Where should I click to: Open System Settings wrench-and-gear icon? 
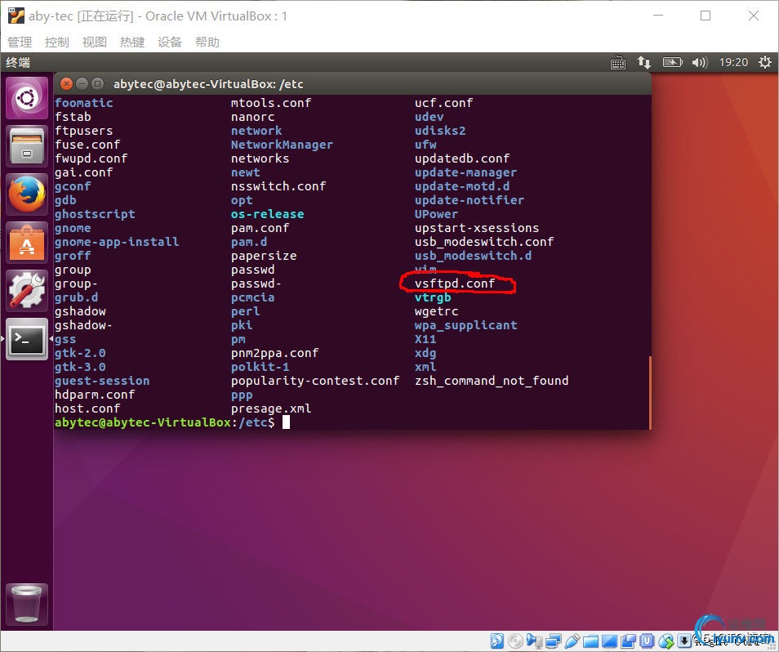tap(27, 291)
